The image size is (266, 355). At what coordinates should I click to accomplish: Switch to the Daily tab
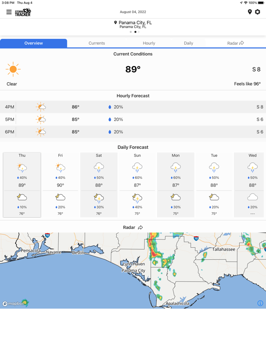pos(188,43)
